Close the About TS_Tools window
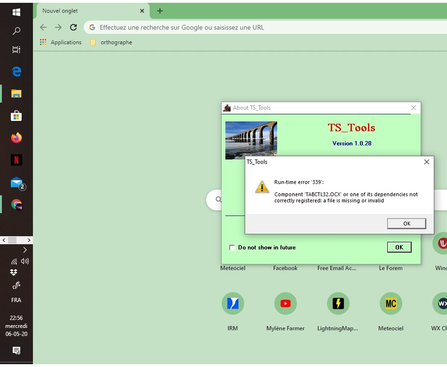 (413, 108)
